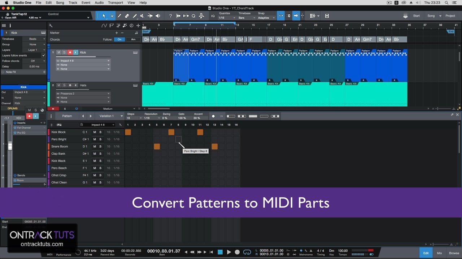Click the inspector info icon

10,26
